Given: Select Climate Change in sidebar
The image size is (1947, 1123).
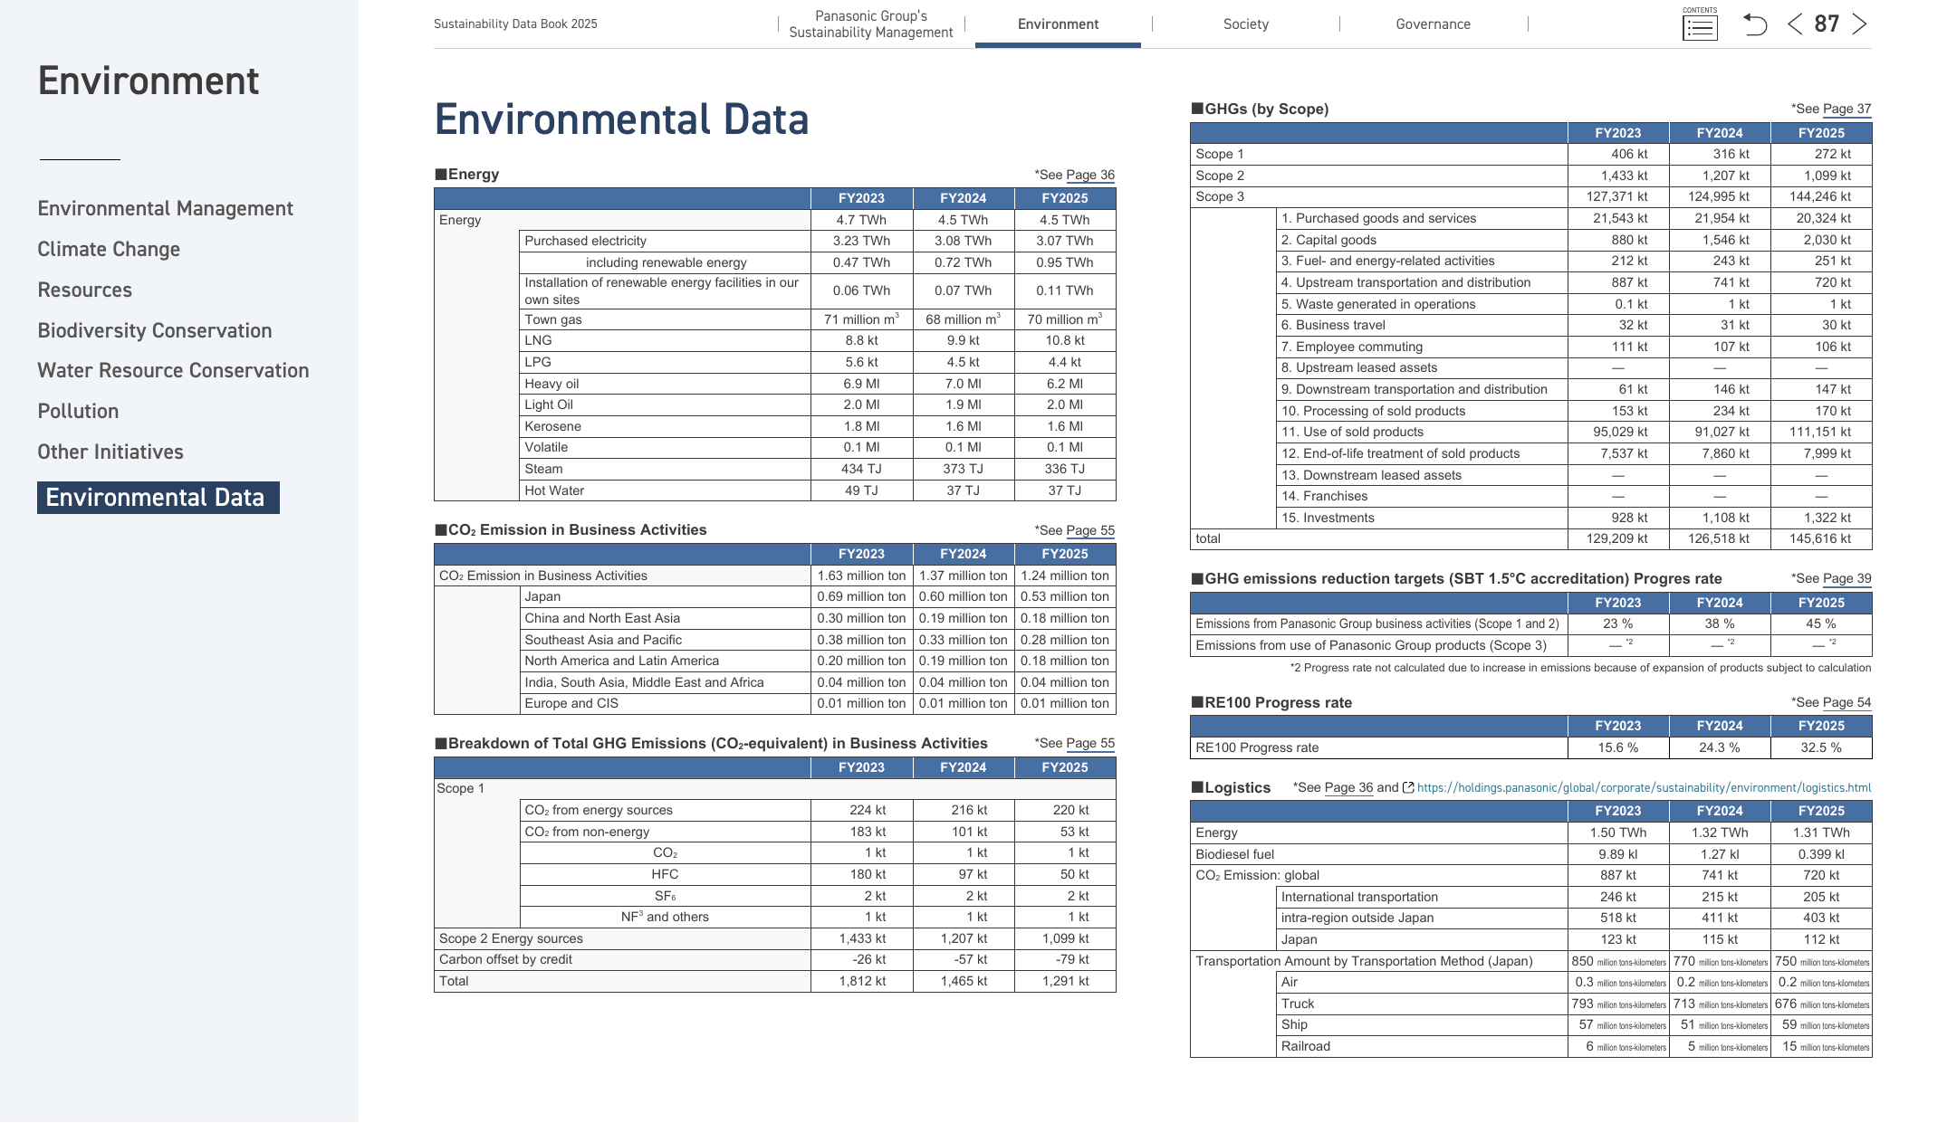Looking at the screenshot, I should (x=109, y=250).
